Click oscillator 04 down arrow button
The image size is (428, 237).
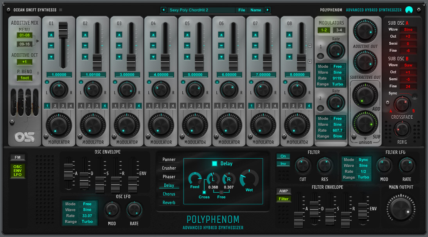(153, 57)
